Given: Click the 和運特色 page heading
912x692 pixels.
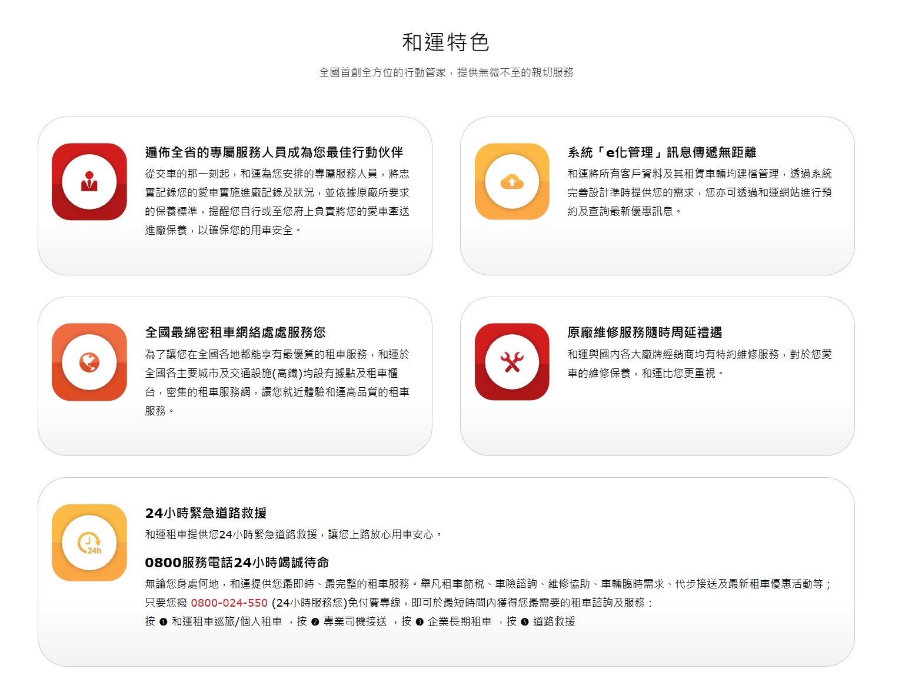Looking at the screenshot, I should pyautogui.click(x=446, y=42).
